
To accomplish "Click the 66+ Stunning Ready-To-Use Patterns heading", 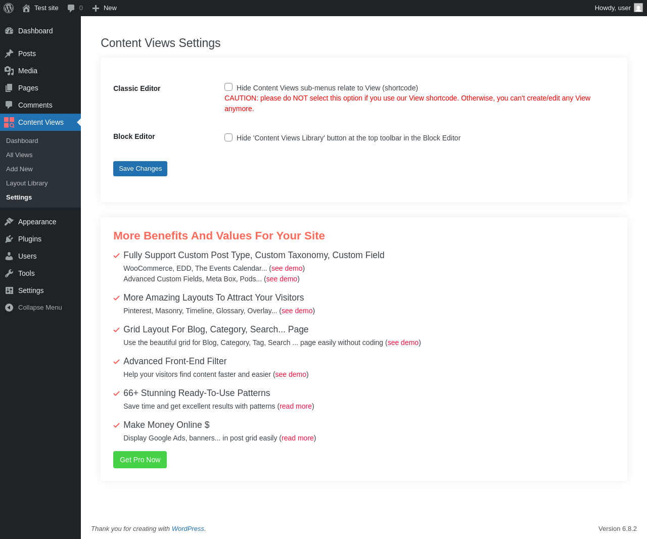I will 197,393.
